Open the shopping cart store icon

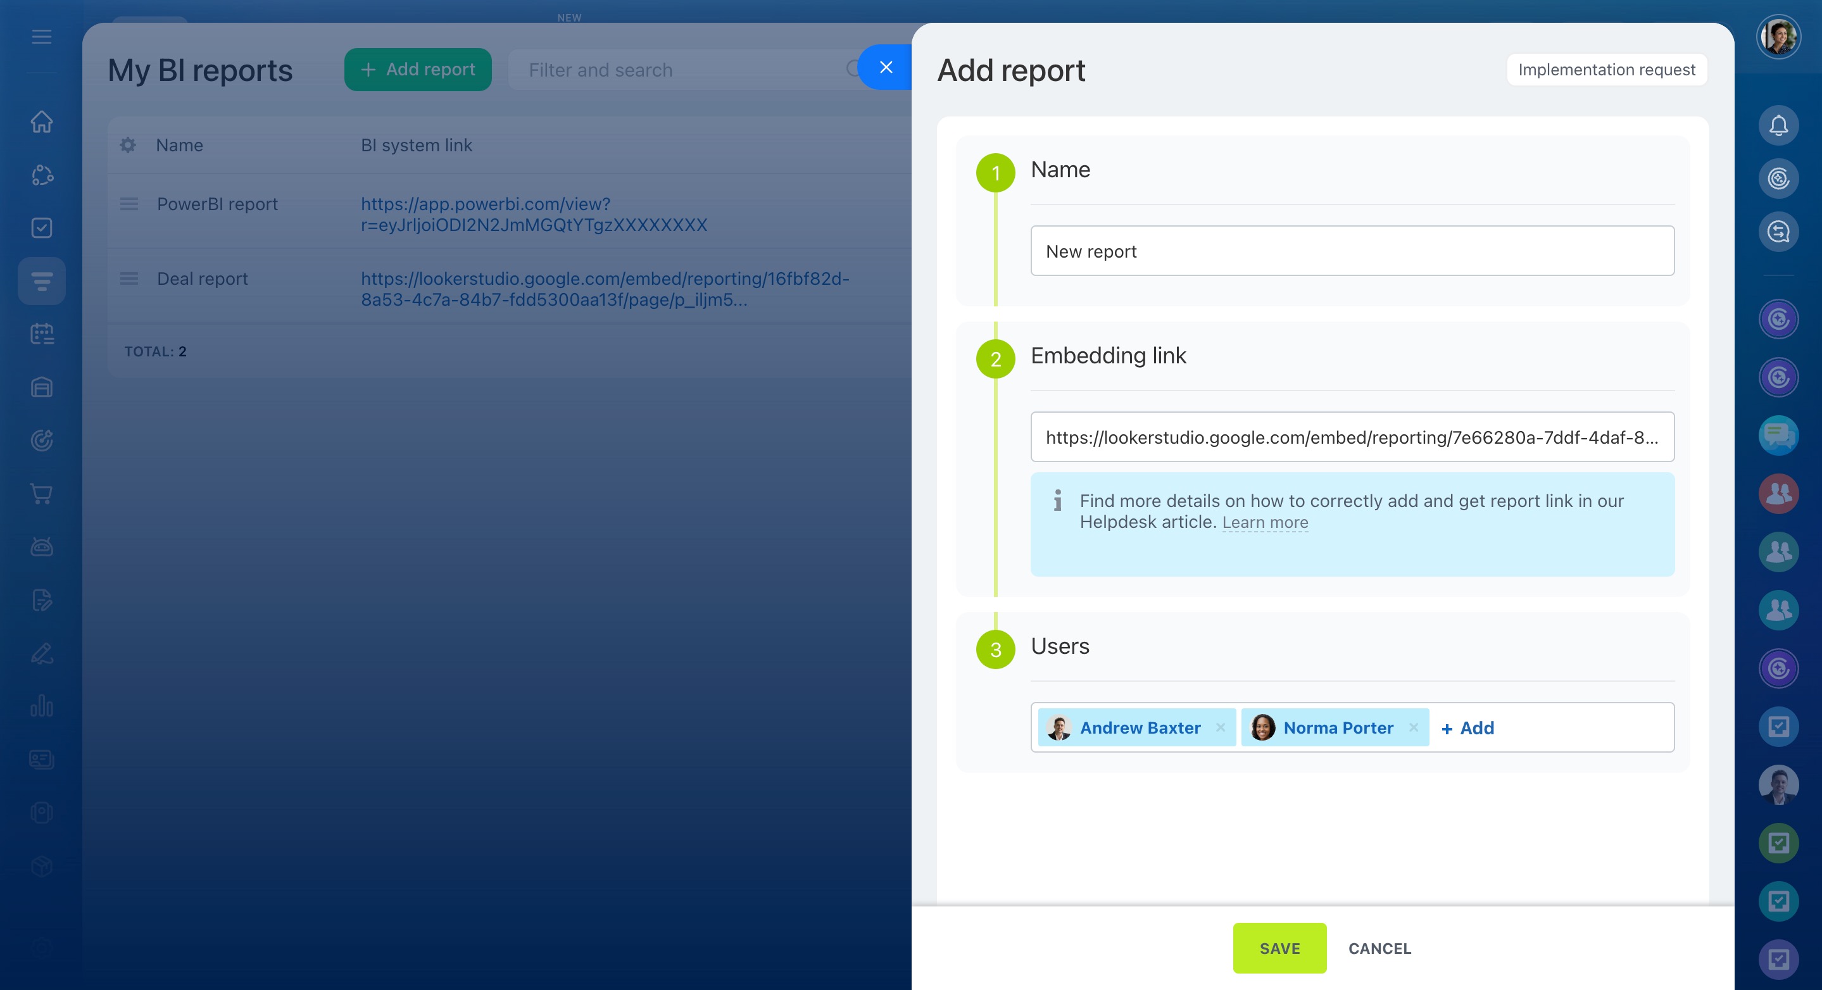pos(42,494)
